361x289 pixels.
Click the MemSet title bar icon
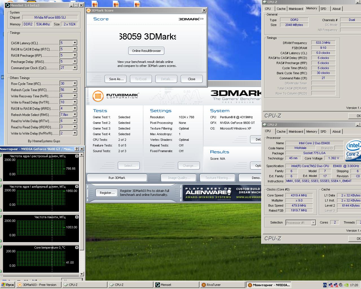click(8, 5)
